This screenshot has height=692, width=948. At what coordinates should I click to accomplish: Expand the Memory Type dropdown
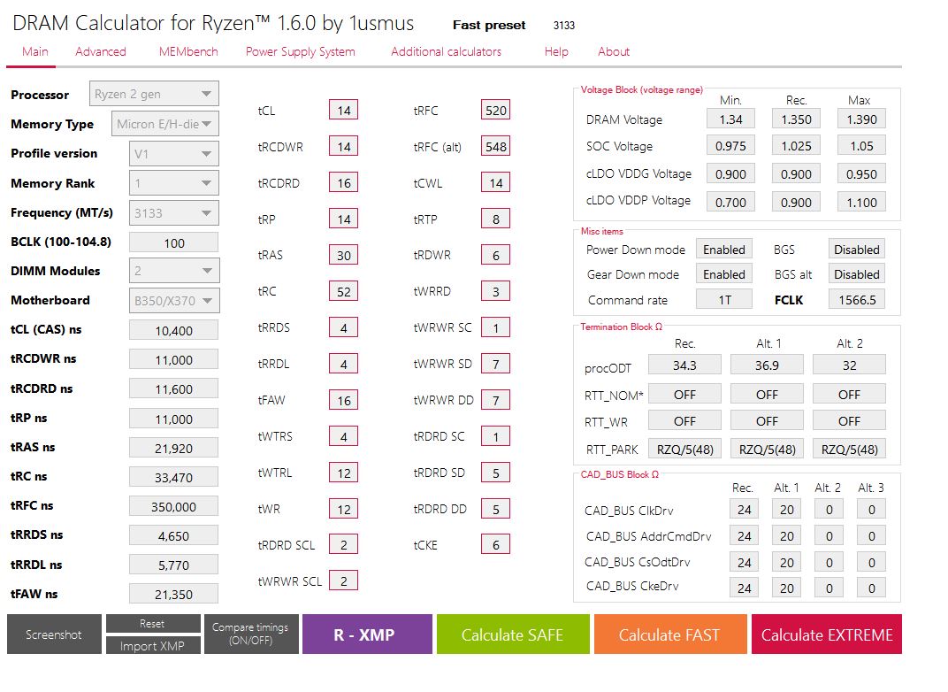point(165,124)
